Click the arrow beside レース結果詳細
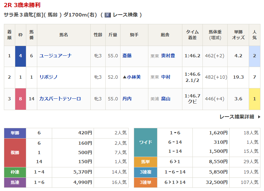 click(x=259, y=117)
